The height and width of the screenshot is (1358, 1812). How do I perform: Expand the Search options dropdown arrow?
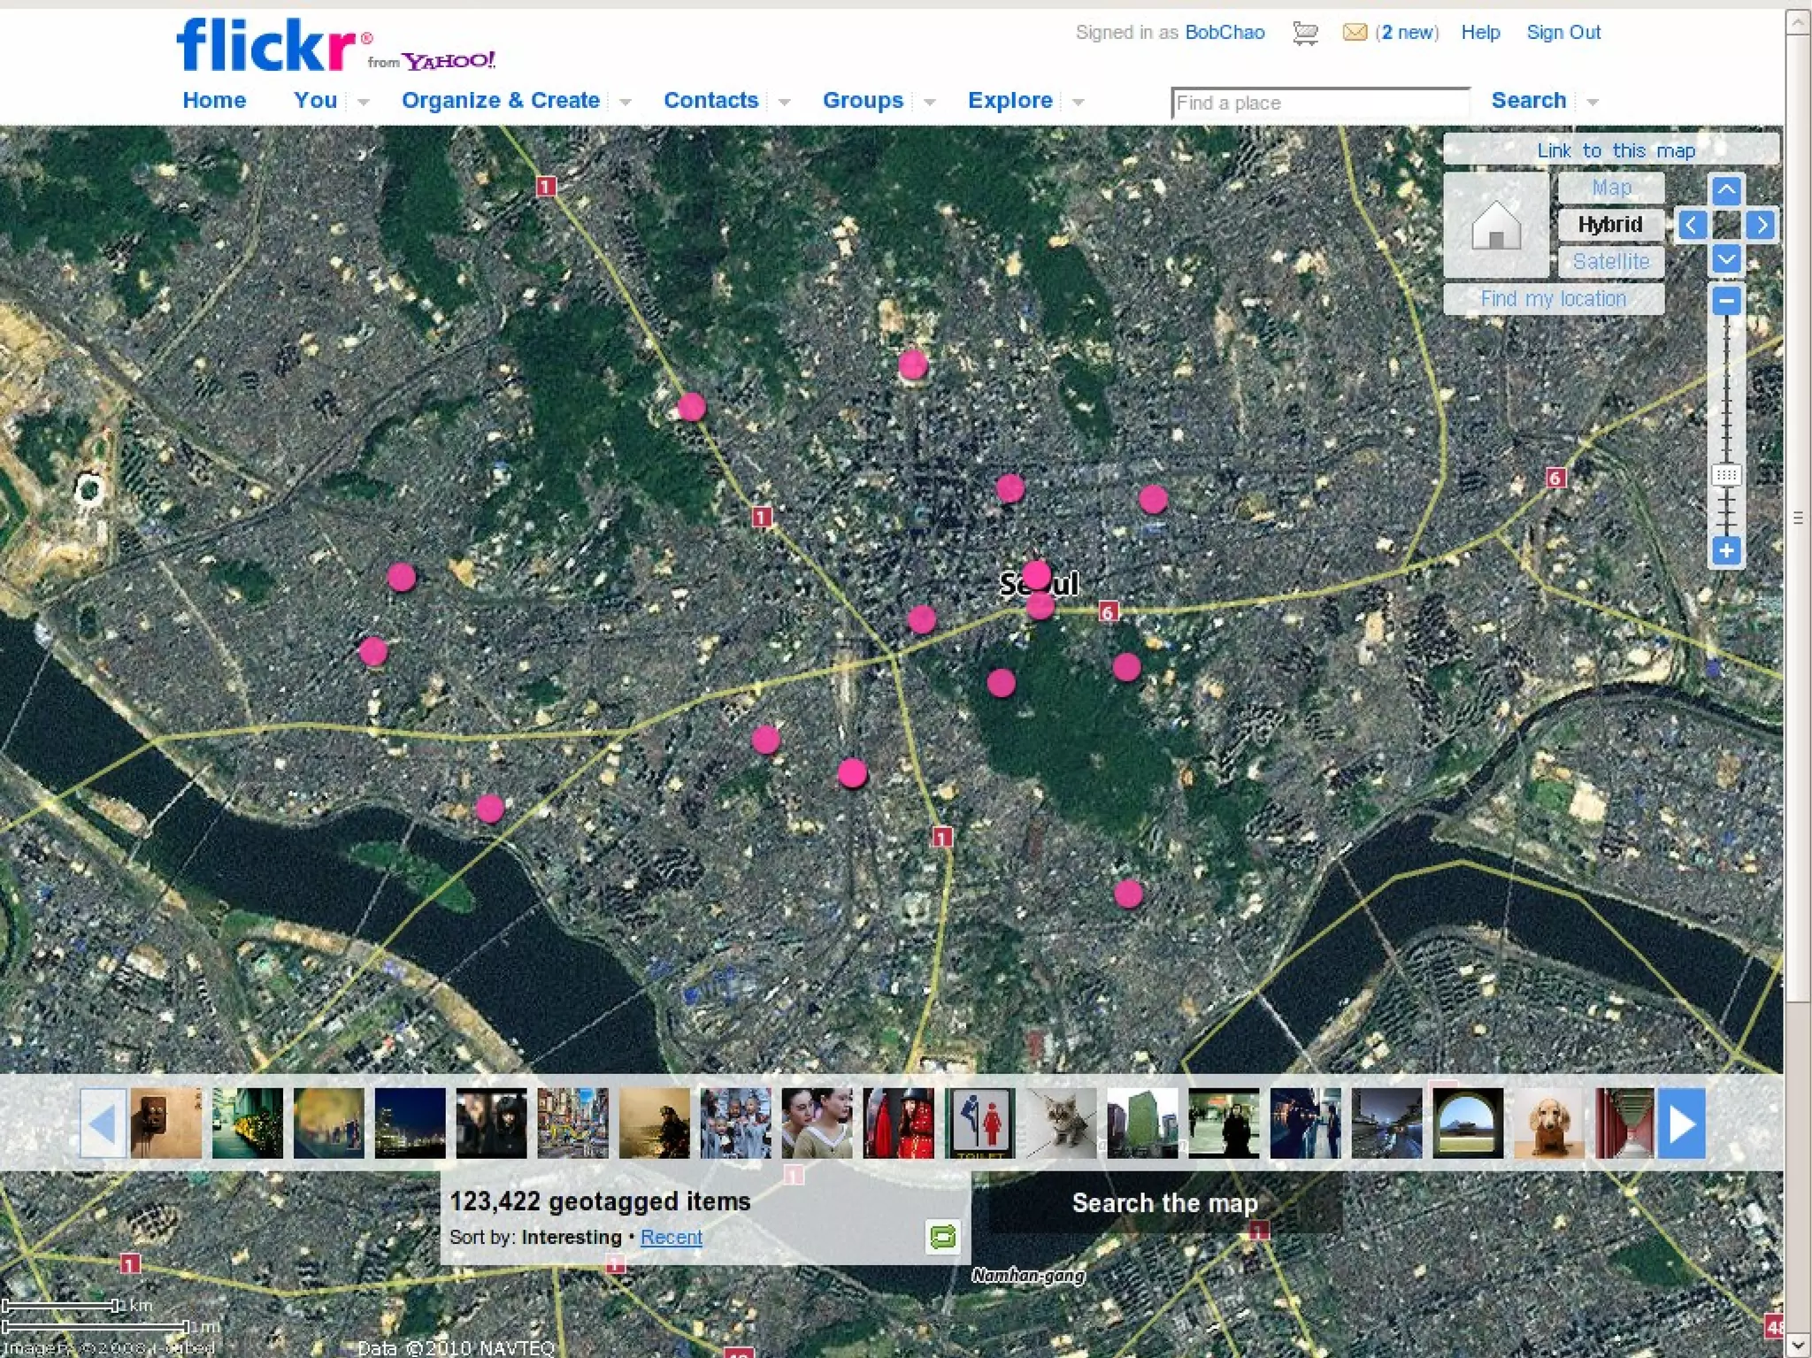pyautogui.click(x=1593, y=103)
